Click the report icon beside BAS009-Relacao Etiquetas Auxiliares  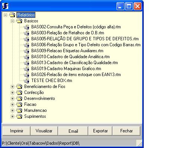coord(26,51)
